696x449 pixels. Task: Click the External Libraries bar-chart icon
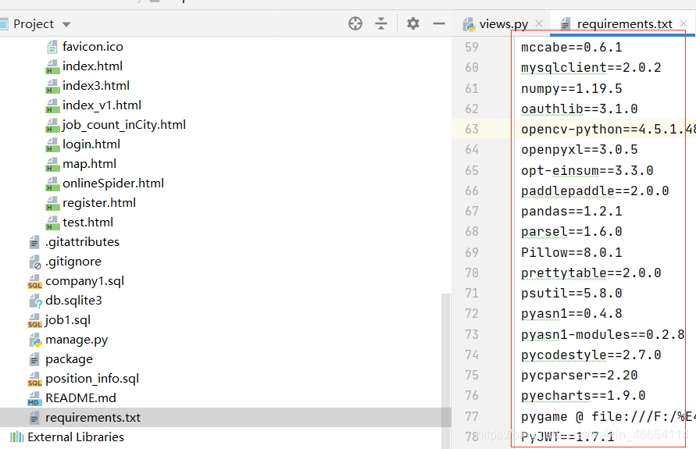point(17,437)
